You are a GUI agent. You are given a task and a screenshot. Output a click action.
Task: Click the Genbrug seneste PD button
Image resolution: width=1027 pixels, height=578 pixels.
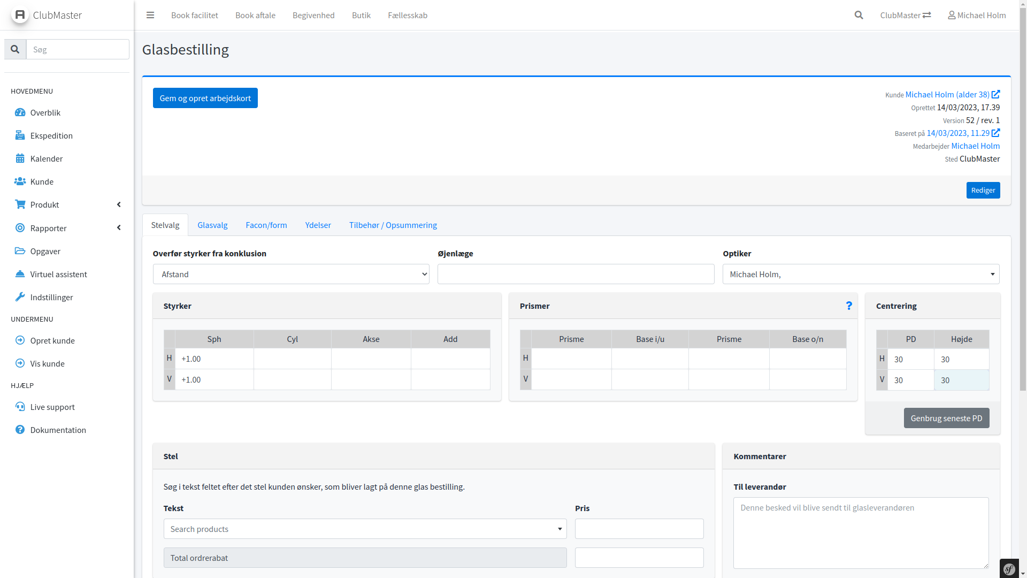pos(946,418)
